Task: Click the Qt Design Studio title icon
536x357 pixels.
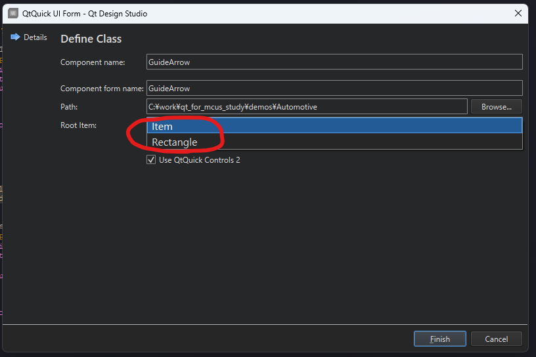Action: (x=13, y=14)
